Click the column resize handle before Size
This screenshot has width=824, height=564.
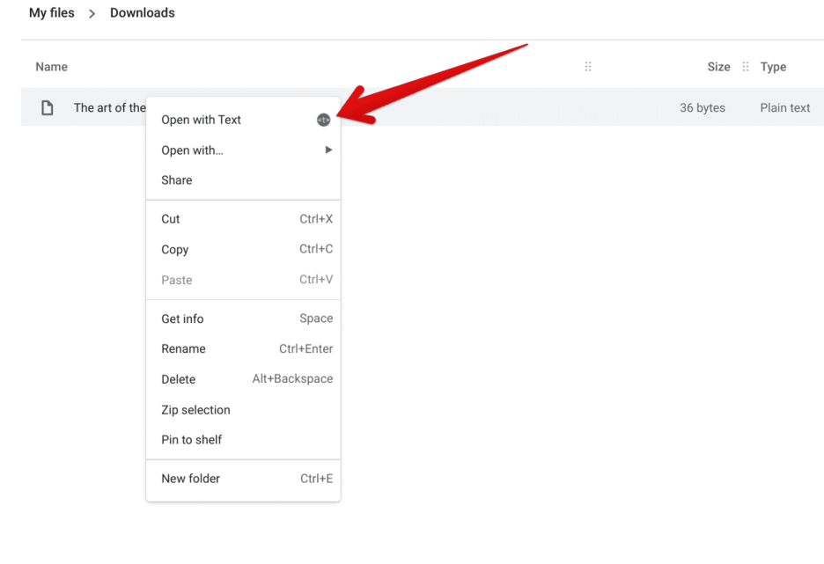(x=588, y=66)
